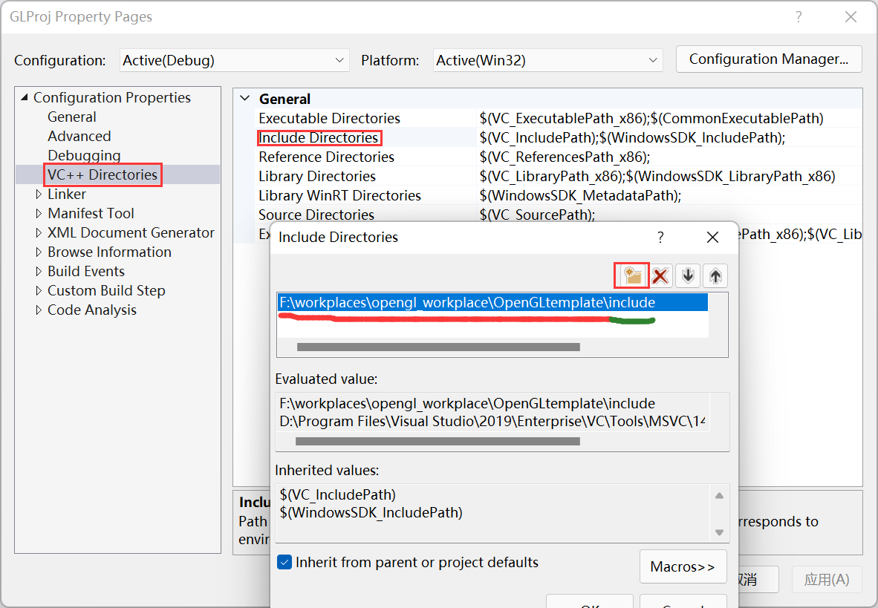Select Debugging in the left tree
Screen dimensions: 878x608
(x=84, y=155)
